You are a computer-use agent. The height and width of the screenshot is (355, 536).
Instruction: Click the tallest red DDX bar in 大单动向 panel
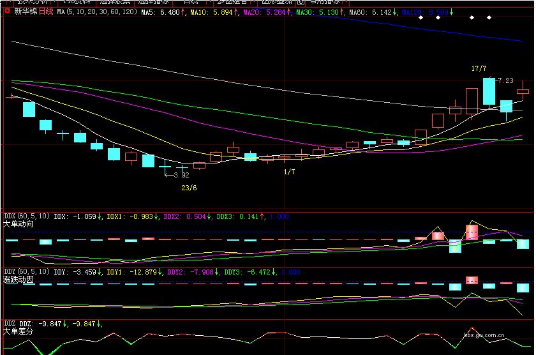pos(472,232)
